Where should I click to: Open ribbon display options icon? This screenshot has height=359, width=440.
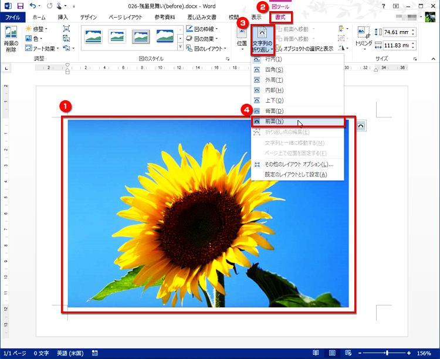(x=396, y=6)
